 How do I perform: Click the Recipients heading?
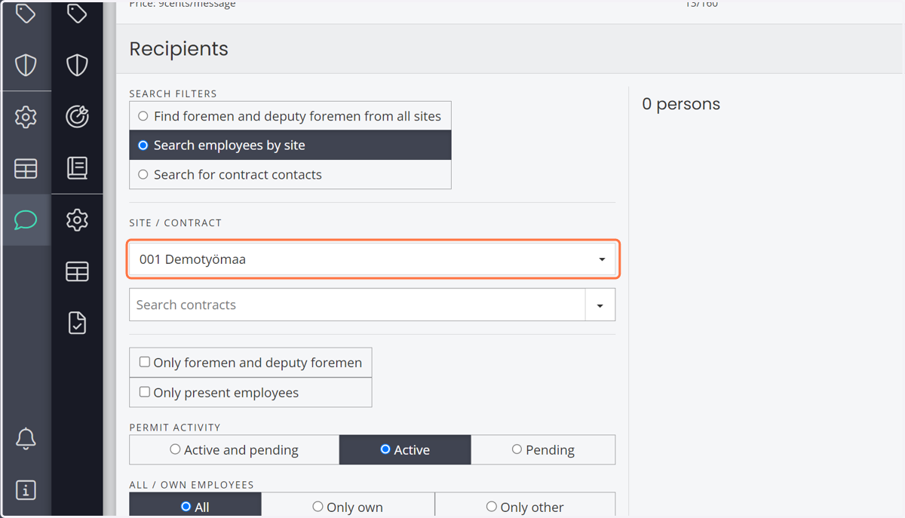179,49
